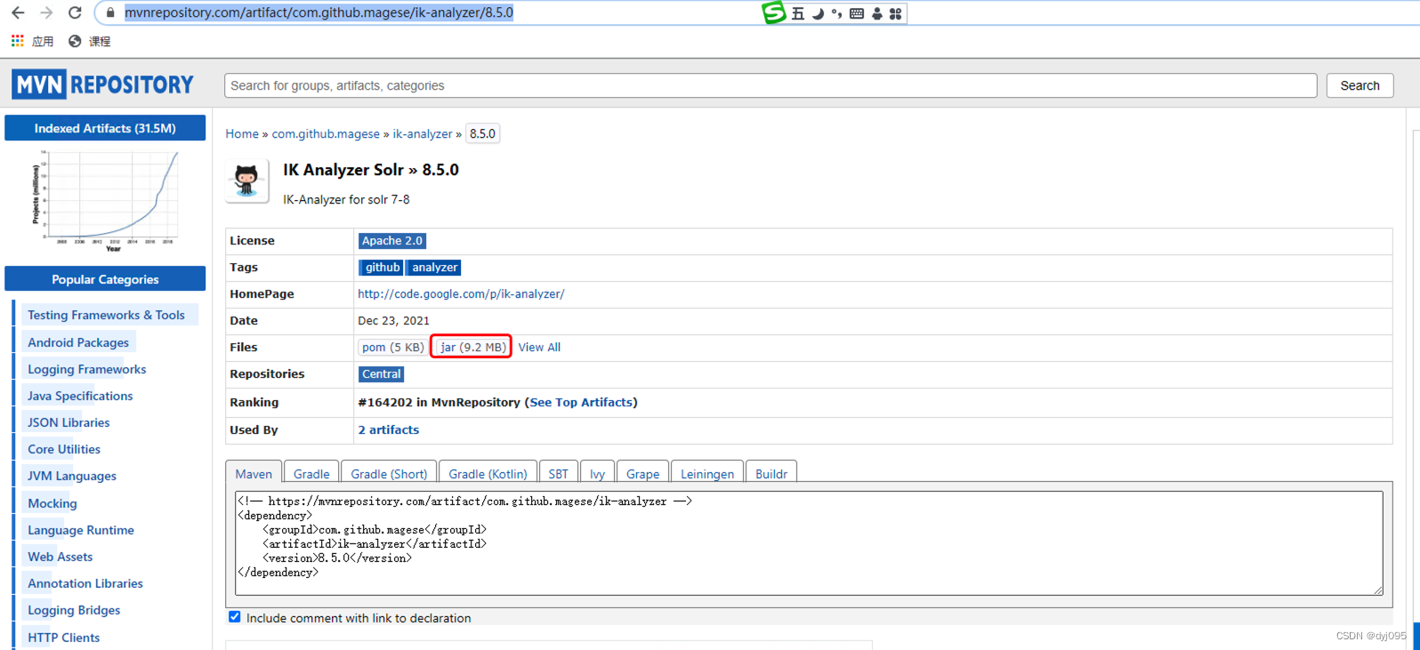Open the Central repository badge

click(x=382, y=374)
